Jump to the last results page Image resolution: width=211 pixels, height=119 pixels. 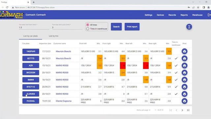point(188,110)
